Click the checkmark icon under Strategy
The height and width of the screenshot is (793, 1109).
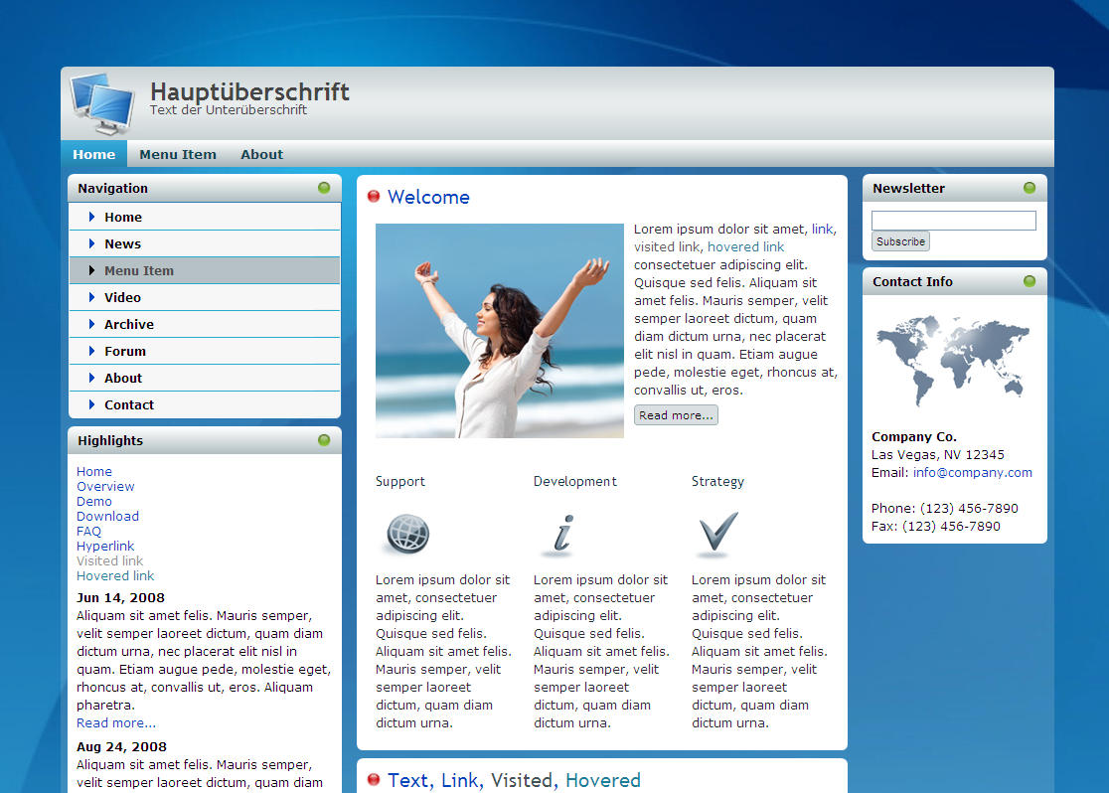tap(717, 534)
